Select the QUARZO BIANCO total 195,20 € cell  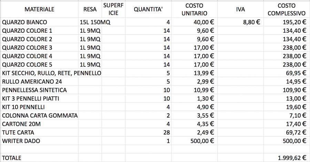click(287, 22)
